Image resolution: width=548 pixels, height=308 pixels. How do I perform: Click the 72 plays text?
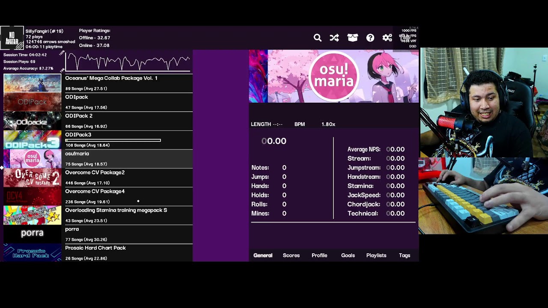pyautogui.click(x=34, y=37)
